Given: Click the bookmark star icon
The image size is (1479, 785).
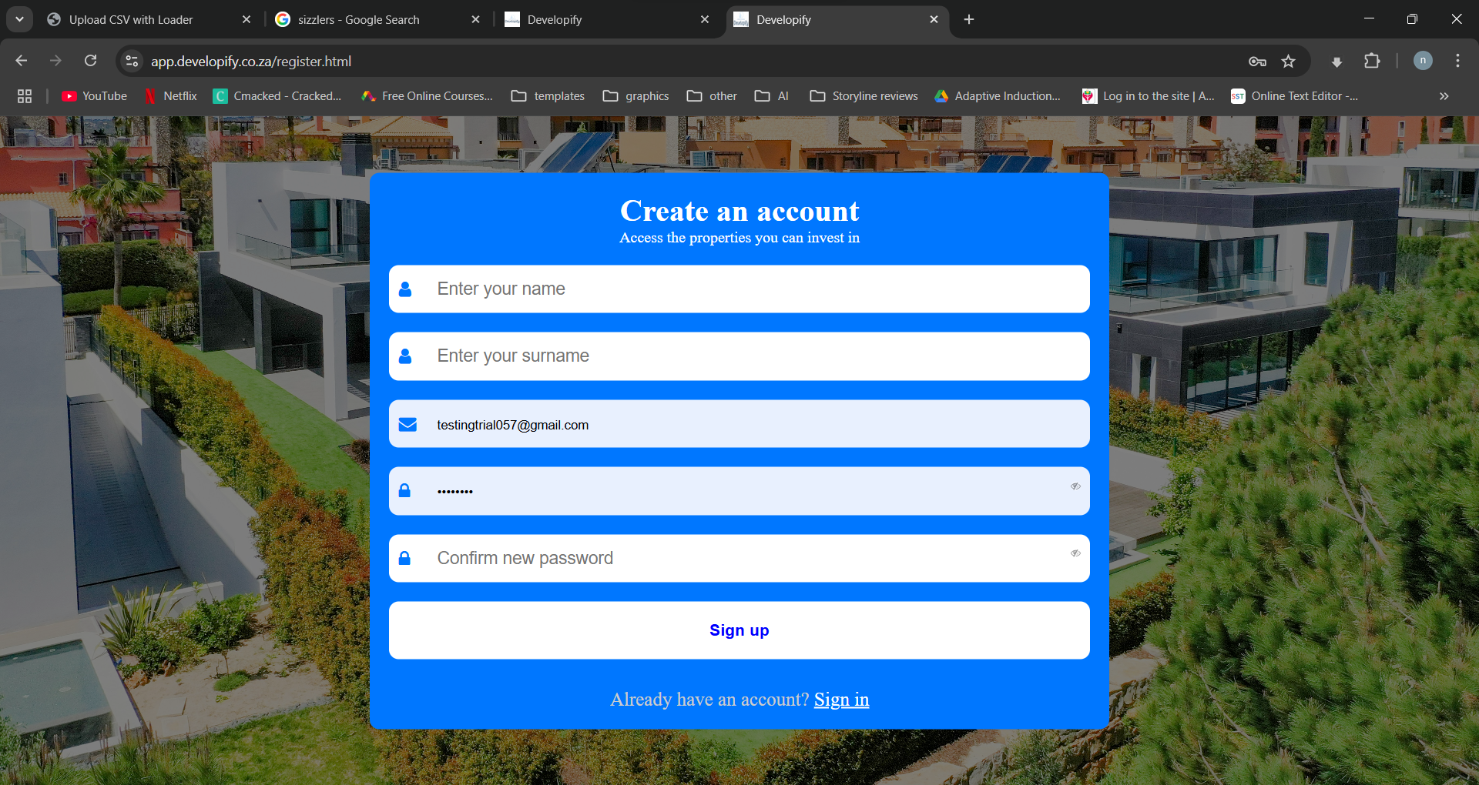Looking at the screenshot, I should pyautogui.click(x=1288, y=62).
